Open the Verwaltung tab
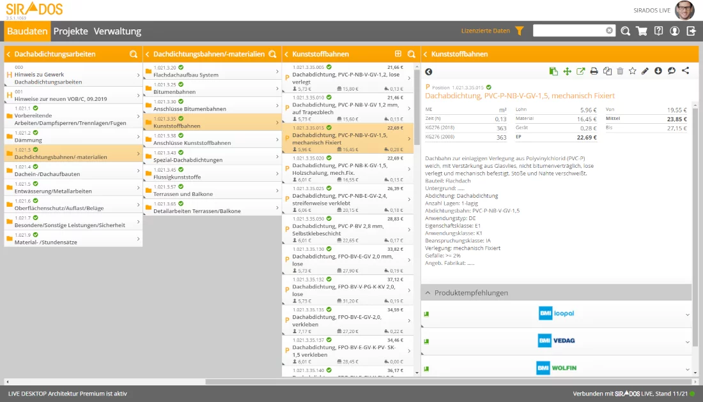 (117, 31)
